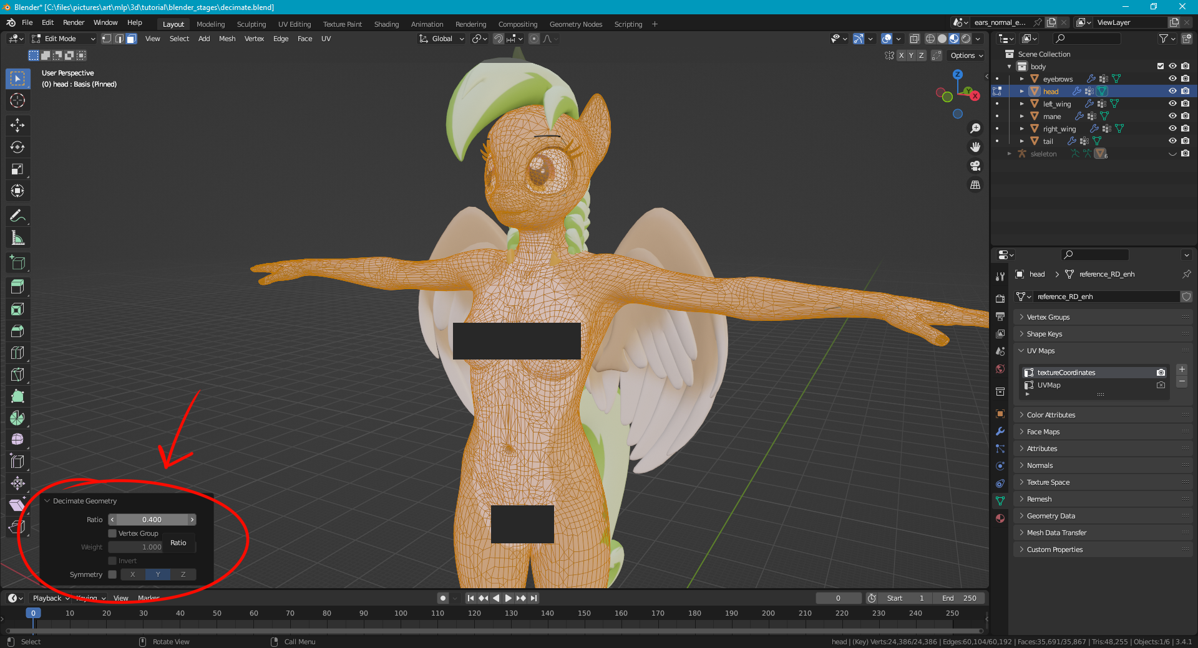Image resolution: width=1198 pixels, height=648 pixels.
Task: Select the Measure tool
Action: (x=17, y=238)
